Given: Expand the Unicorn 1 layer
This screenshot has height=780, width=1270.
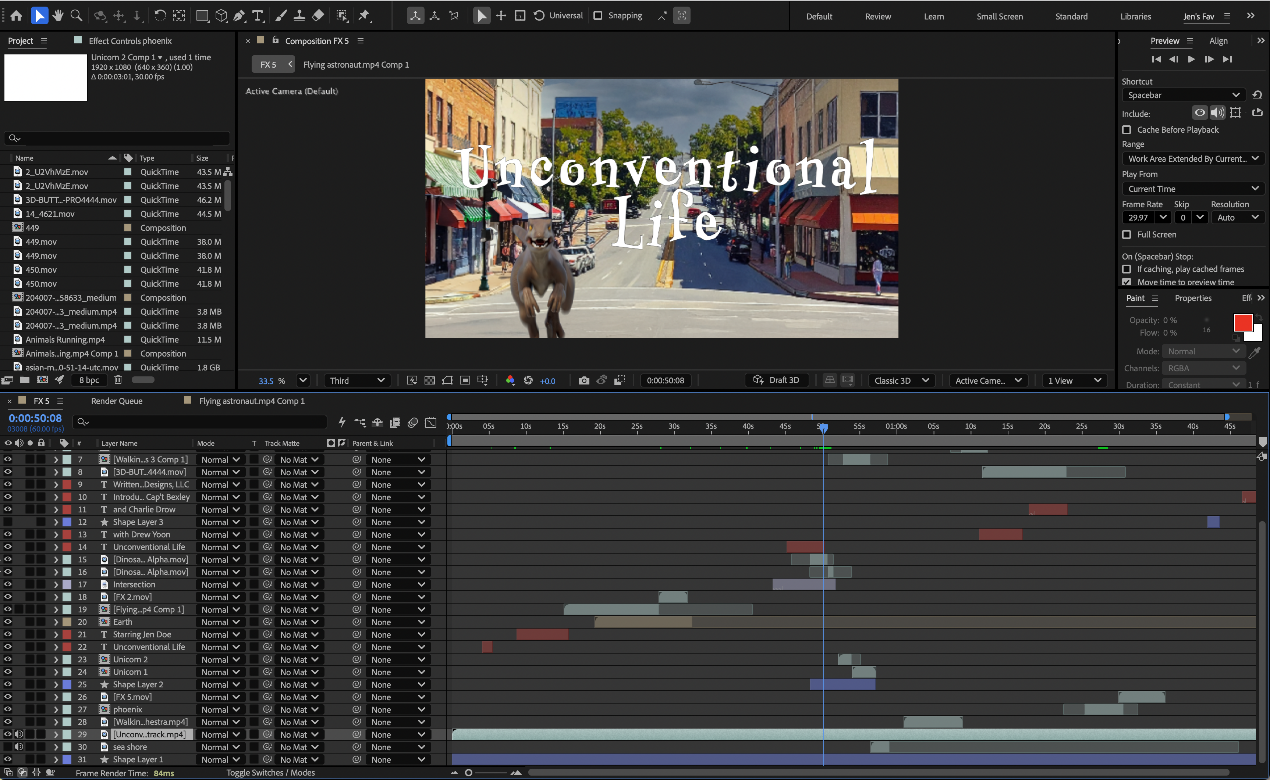Looking at the screenshot, I should [x=56, y=672].
